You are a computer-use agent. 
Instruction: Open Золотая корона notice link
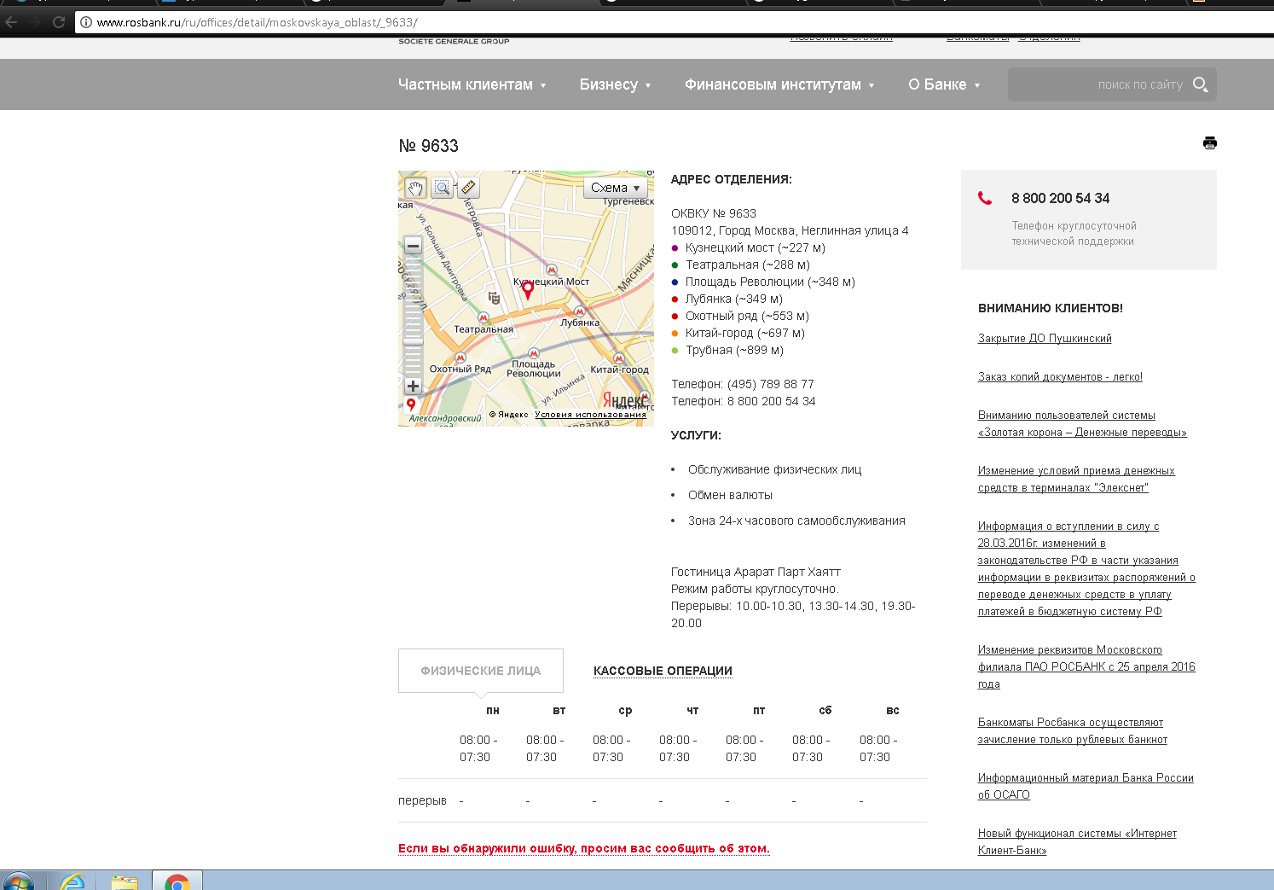[x=1082, y=424]
